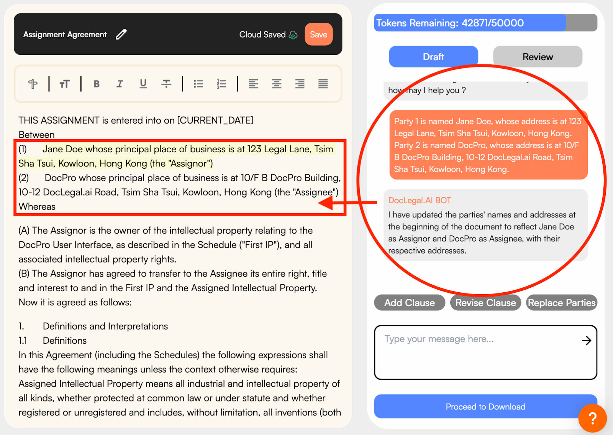This screenshot has width=613, height=435.
Task: Switch to the Draft tab
Action: coord(433,57)
